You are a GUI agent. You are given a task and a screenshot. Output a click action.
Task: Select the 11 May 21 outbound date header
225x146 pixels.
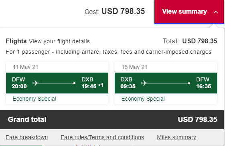[x=26, y=67]
